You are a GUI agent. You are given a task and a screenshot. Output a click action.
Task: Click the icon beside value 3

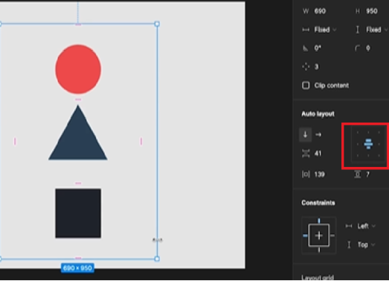pos(306,66)
